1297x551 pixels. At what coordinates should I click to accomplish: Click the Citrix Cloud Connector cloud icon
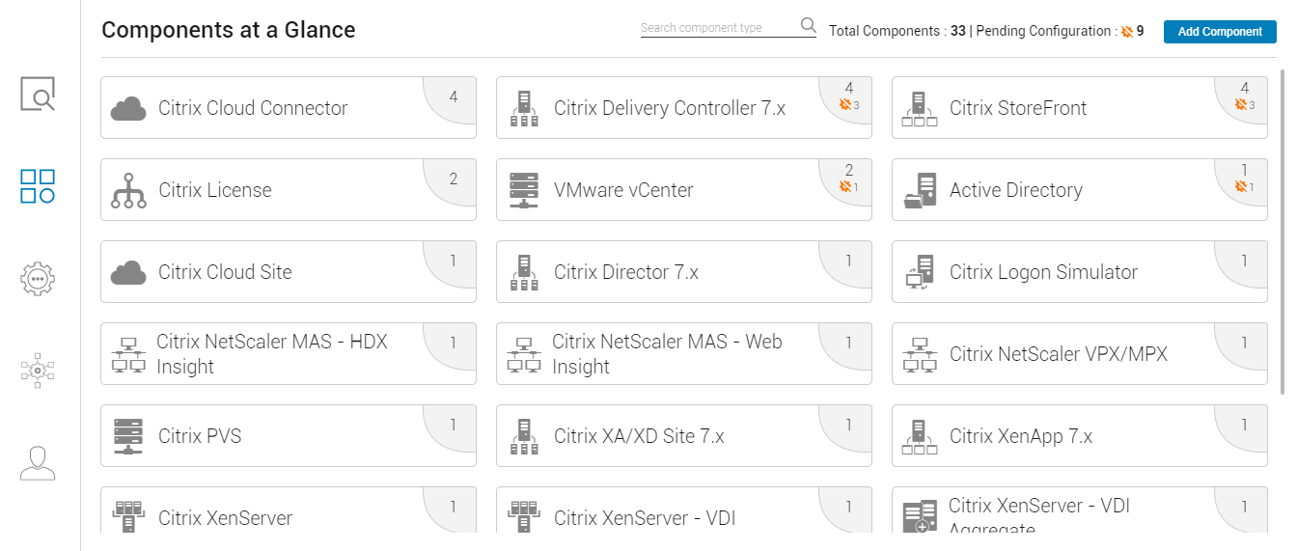(x=128, y=109)
